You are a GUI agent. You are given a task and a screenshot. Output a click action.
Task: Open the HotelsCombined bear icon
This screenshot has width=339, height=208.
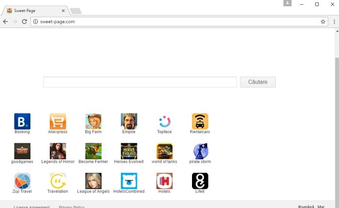129,181
